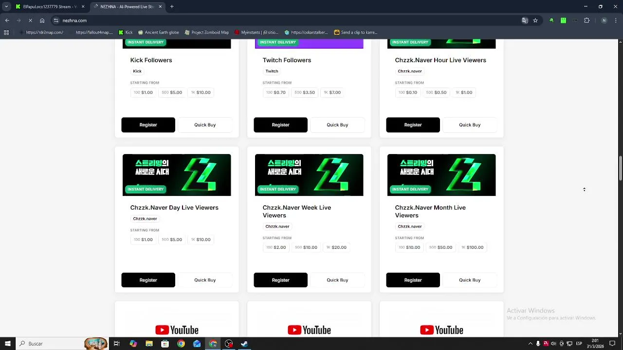
Task: Quick Buy Chzzk.Naver Day Live Viewers
Action: pyautogui.click(x=205, y=280)
